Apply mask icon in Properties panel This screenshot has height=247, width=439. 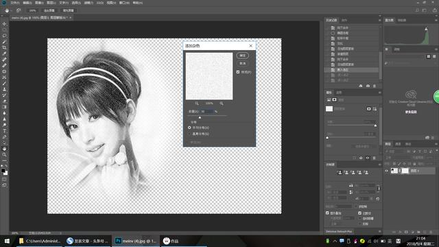tap(361, 158)
